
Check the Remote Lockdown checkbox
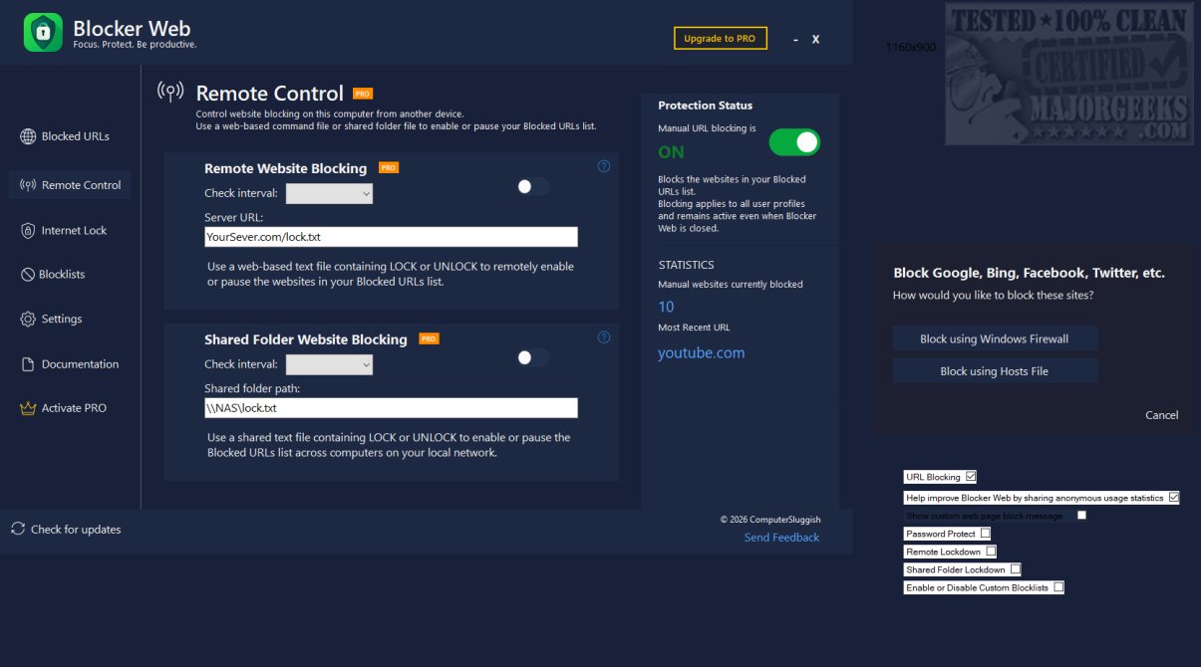click(991, 551)
